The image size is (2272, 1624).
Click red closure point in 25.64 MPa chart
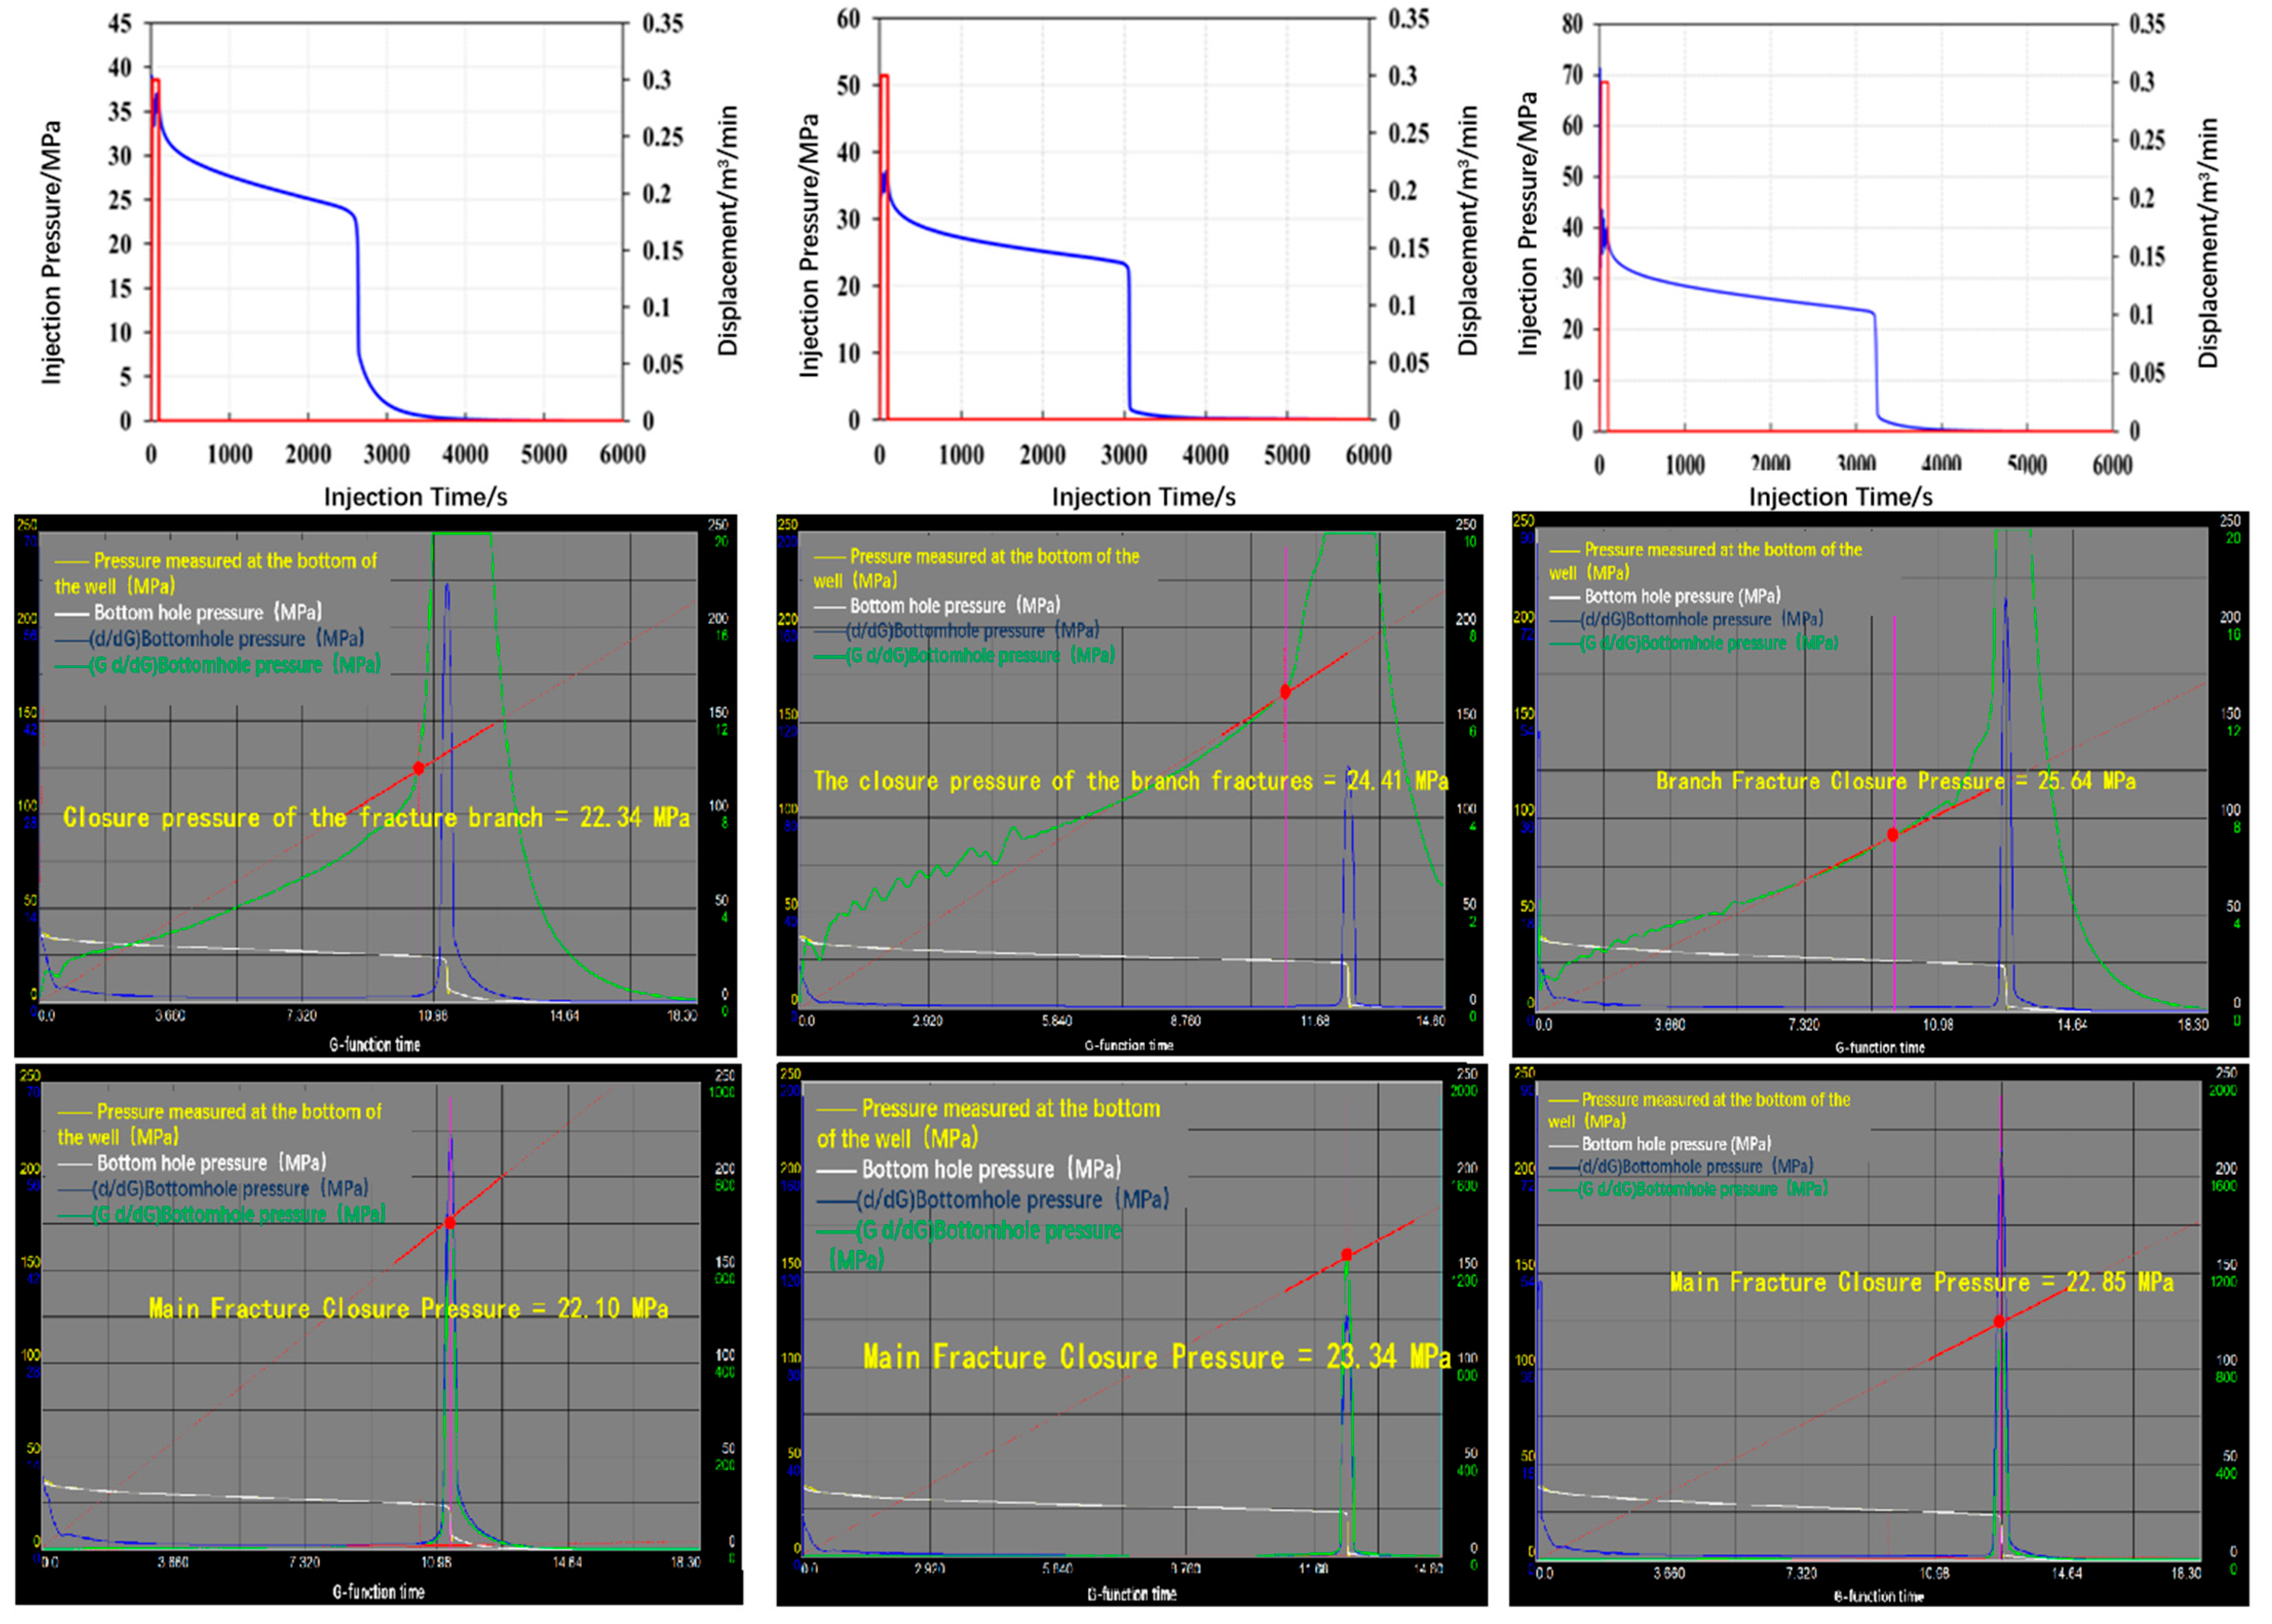(x=1892, y=835)
